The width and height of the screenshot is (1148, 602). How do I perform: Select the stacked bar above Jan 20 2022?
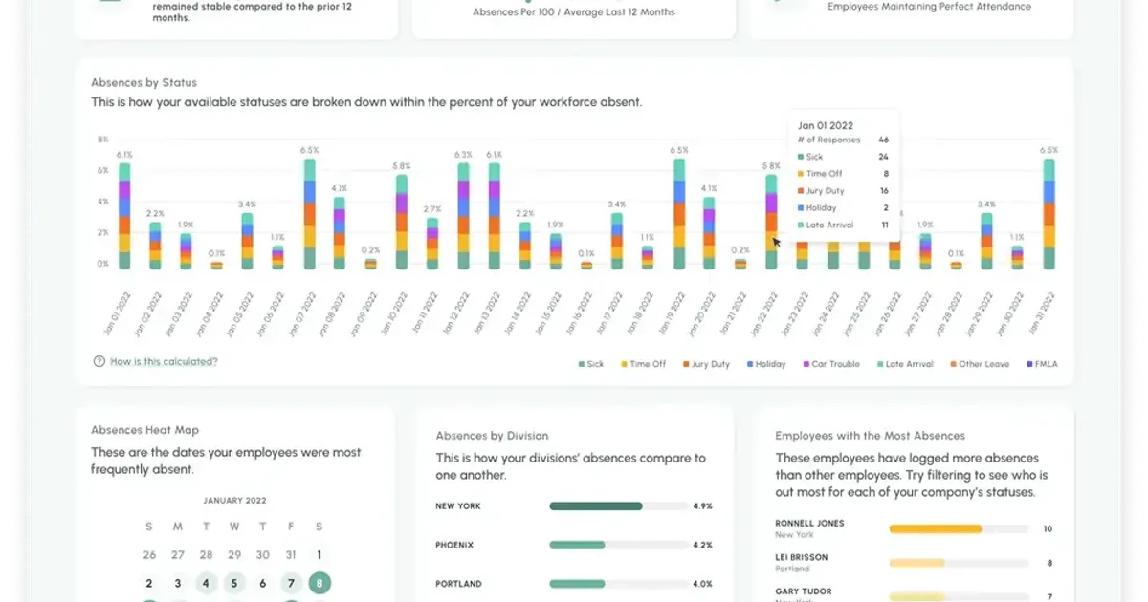709,234
